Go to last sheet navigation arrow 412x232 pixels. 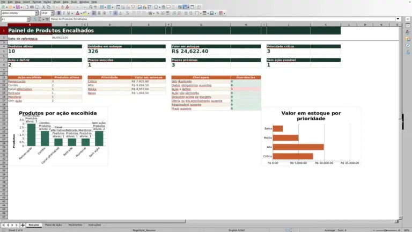[17, 225]
